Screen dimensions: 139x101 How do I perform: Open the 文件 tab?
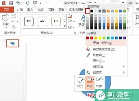(x=7, y=9)
